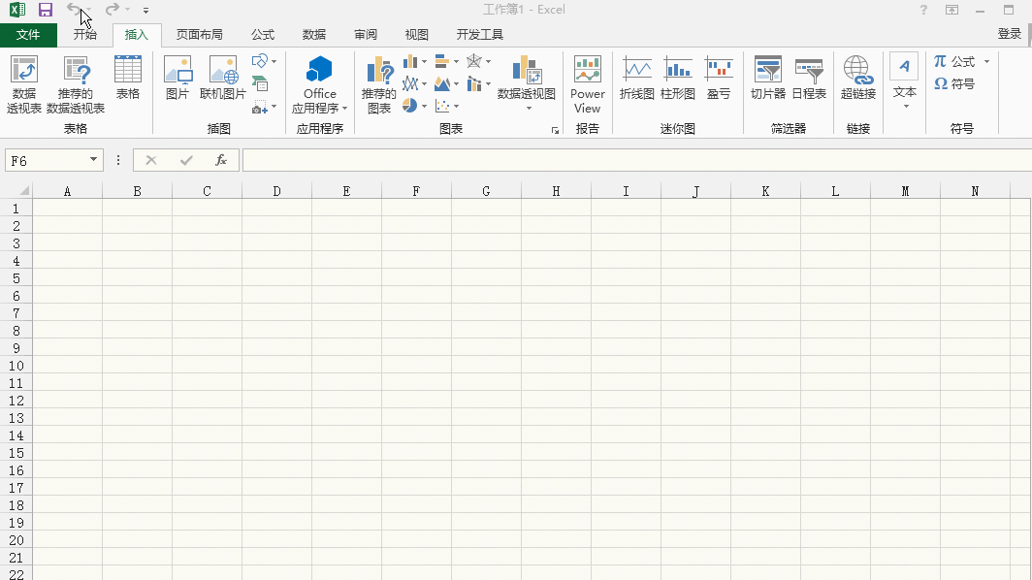The height and width of the screenshot is (580, 1032).
Task: Select column header F
Action: click(416, 191)
